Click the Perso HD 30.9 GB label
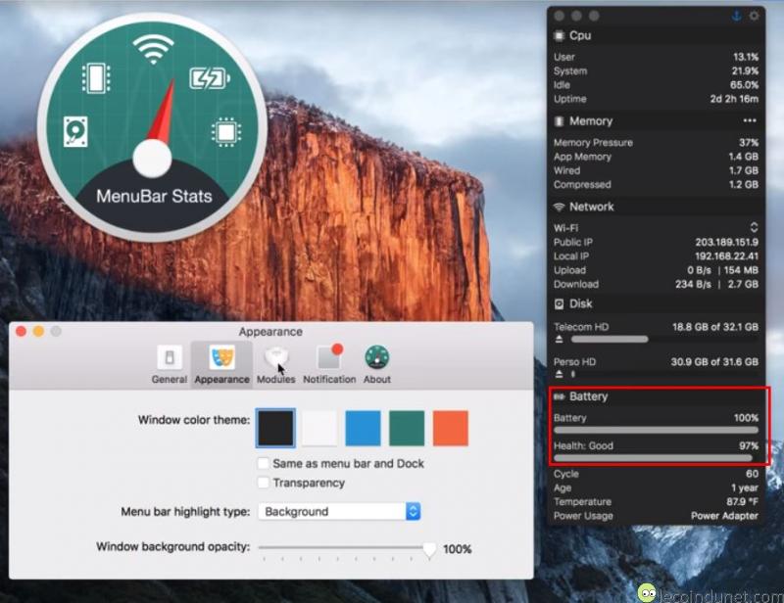784x603 pixels. pyautogui.click(x=714, y=361)
